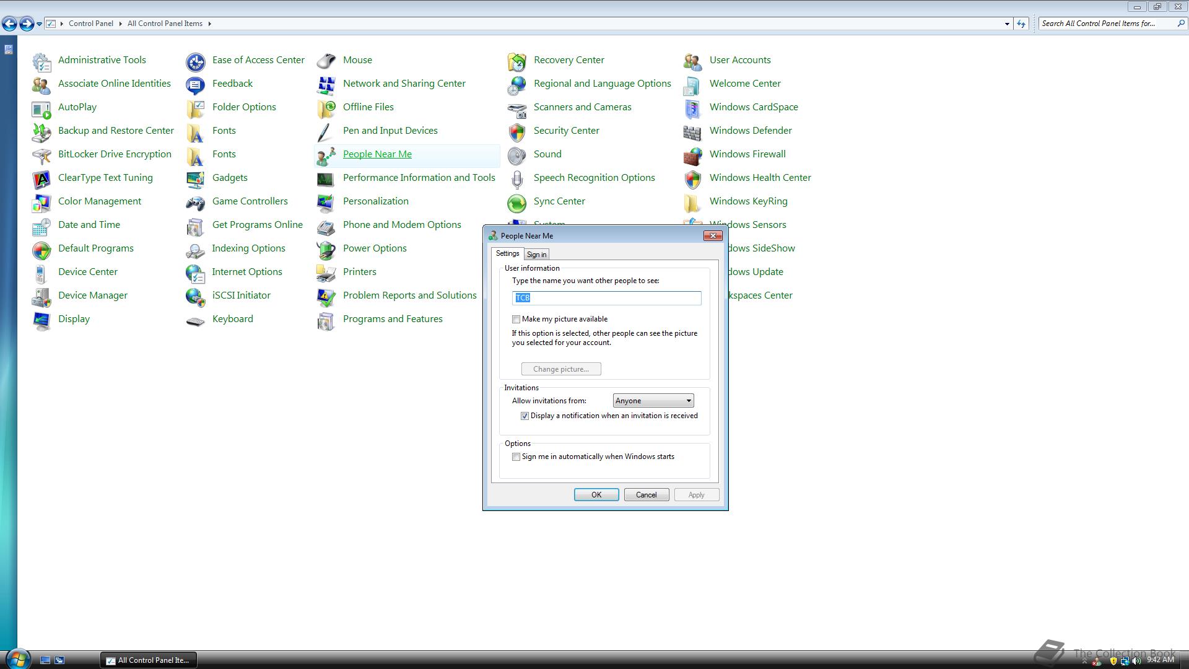Click the name field containing TCB
The width and height of the screenshot is (1189, 669).
pyautogui.click(x=606, y=298)
